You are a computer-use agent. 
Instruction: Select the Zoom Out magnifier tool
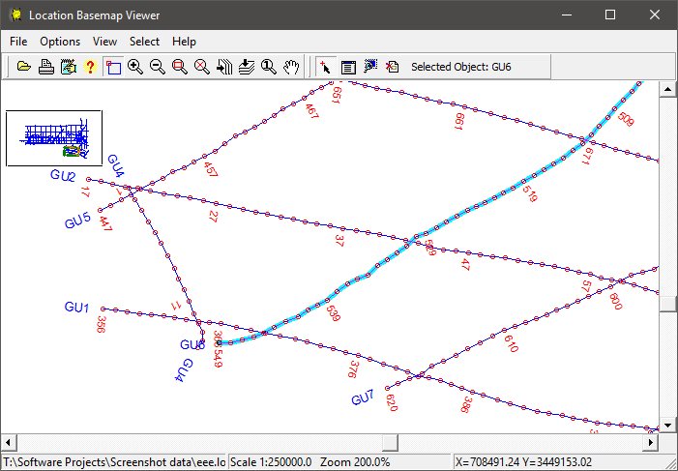(x=158, y=67)
